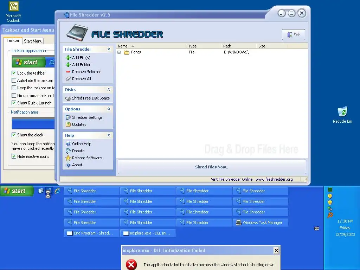360x270 pixels.
Task: Sort list by the Size column header
Action: tap(272, 46)
